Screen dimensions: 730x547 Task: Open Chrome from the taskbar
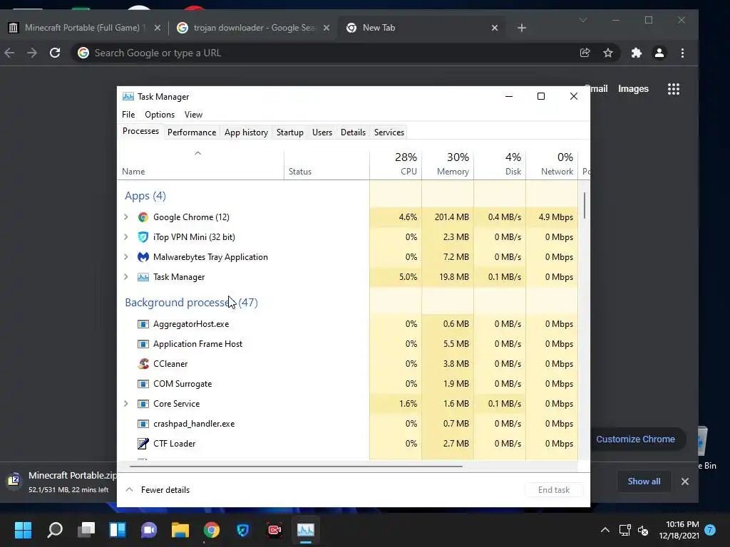(211, 530)
